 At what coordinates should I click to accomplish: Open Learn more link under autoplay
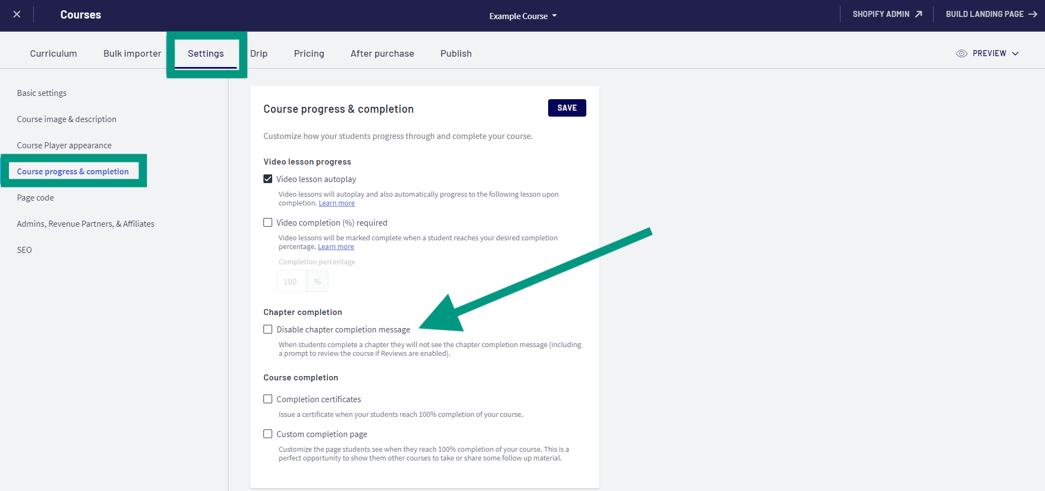pos(337,203)
